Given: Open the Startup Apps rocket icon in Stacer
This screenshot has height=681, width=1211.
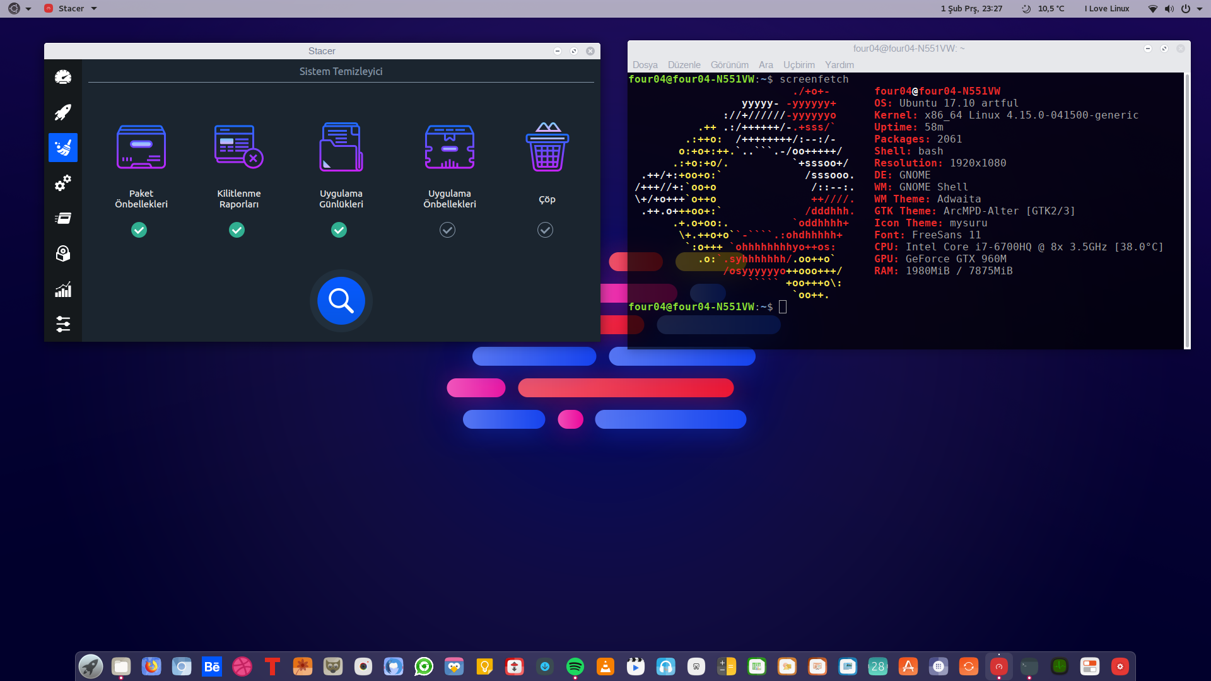Looking at the screenshot, I should (63, 112).
